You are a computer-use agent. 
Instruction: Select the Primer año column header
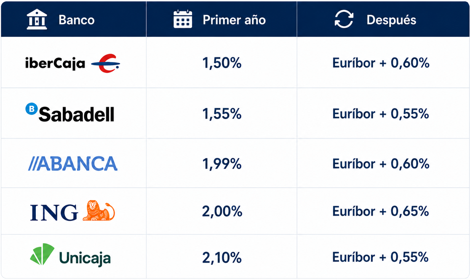click(x=234, y=20)
